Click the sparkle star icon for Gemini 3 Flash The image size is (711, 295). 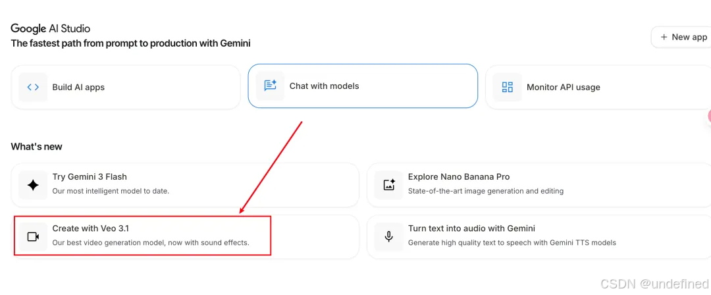[x=33, y=185]
